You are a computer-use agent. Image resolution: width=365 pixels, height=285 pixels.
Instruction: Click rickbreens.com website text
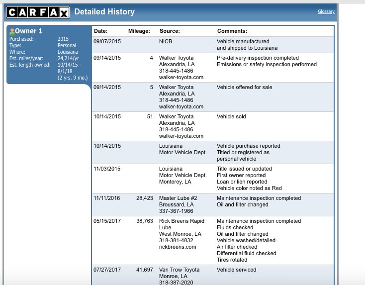[x=178, y=247]
